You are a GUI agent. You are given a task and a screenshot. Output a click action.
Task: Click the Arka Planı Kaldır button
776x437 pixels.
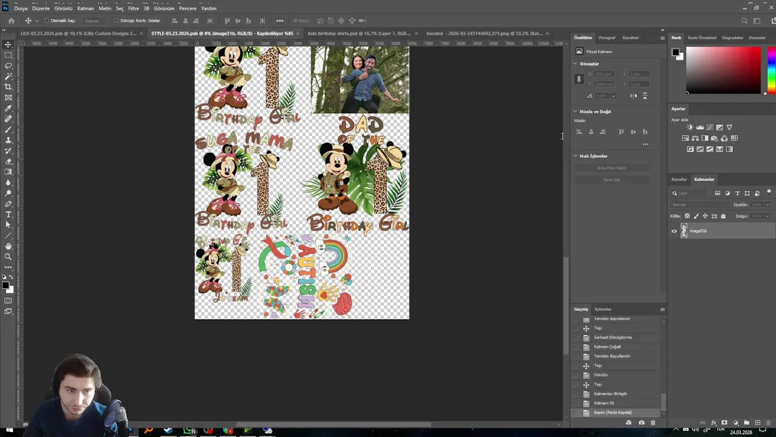point(612,168)
